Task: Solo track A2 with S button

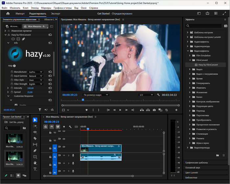Action: point(68,163)
